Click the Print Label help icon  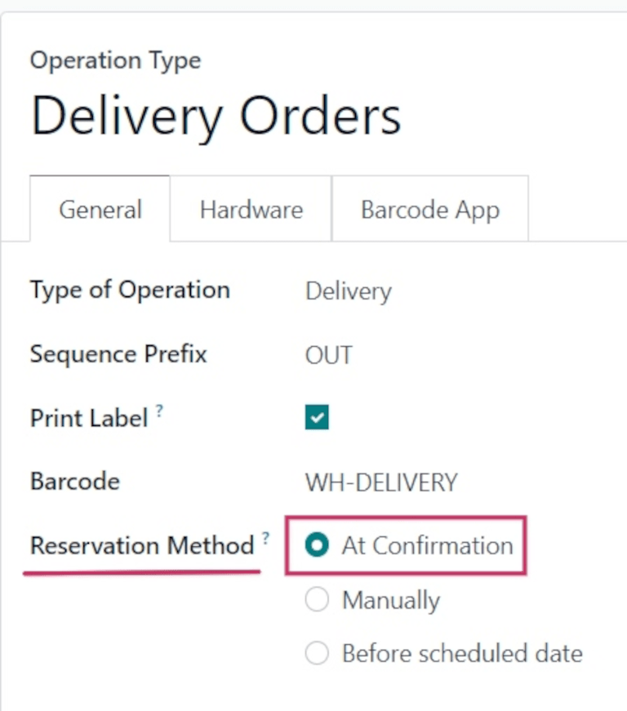[x=158, y=411]
